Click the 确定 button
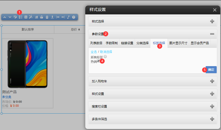The width and height of the screenshot is (221, 130). click(211, 70)
